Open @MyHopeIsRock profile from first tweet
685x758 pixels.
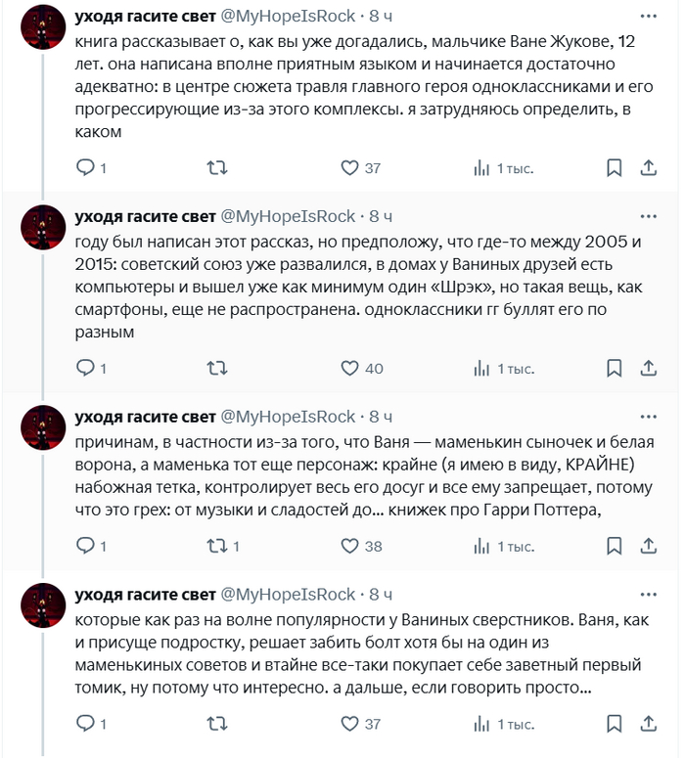pos(288,17)
